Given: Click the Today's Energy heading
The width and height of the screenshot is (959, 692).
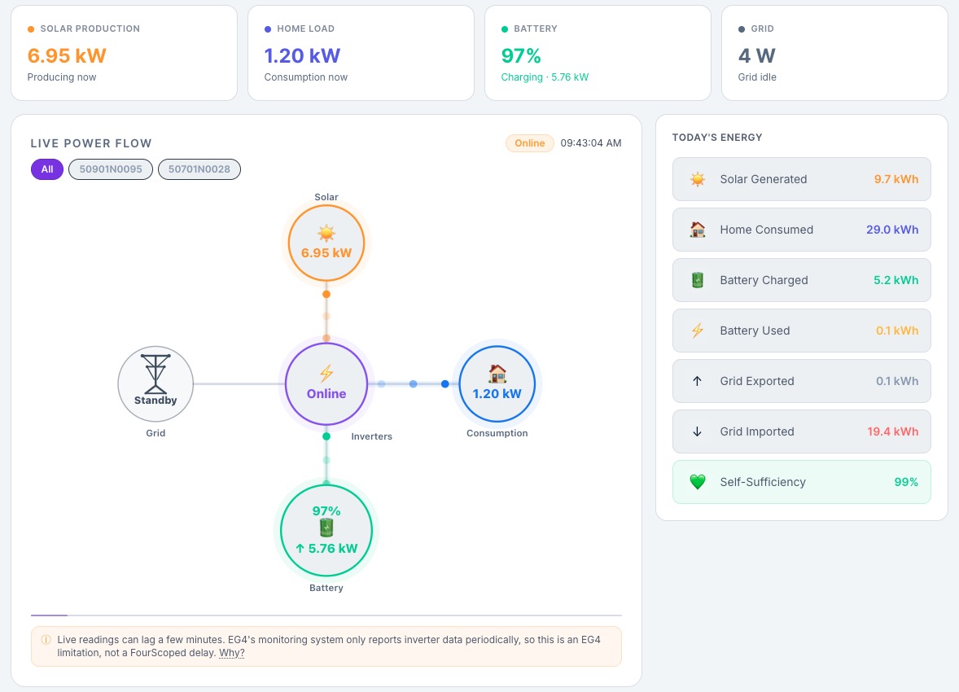Looking at the screenshot, I should [x=716, y=138].
